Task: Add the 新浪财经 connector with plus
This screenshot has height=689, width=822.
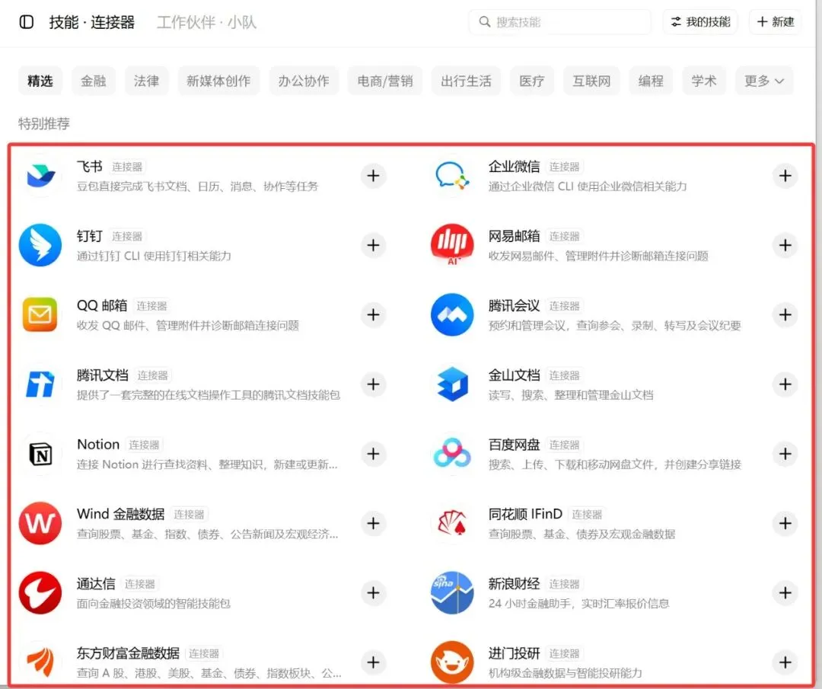Action: (x=785, y=592)
